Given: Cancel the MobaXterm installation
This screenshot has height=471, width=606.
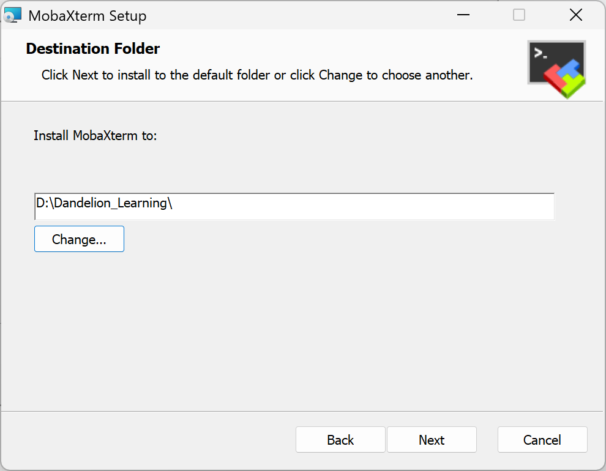Looking at the screenshot, I should click(x=542, y=439).
